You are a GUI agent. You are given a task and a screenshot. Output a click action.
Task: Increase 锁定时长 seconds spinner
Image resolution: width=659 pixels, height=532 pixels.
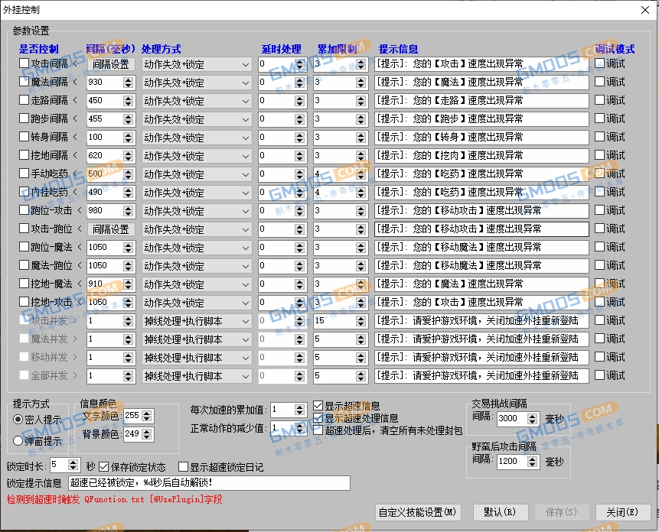click(x=73, y=462)
